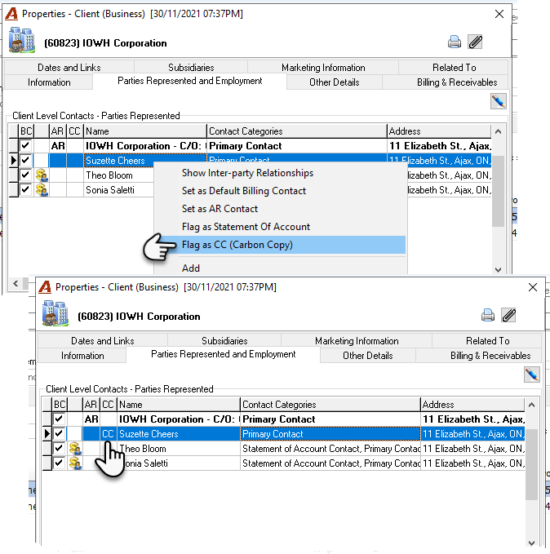Open Subsidiaries tab, lower window
The image size is (550, 554).
(x=224, y=340)
